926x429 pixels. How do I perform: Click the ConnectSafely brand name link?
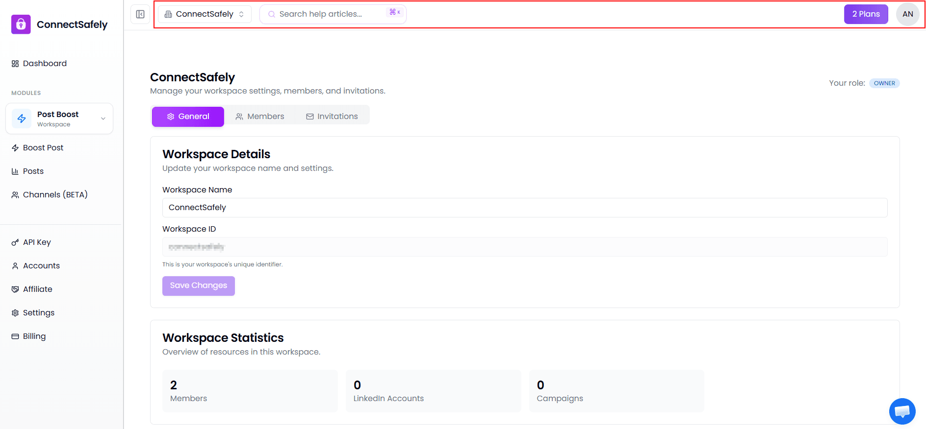click(72, 24)
